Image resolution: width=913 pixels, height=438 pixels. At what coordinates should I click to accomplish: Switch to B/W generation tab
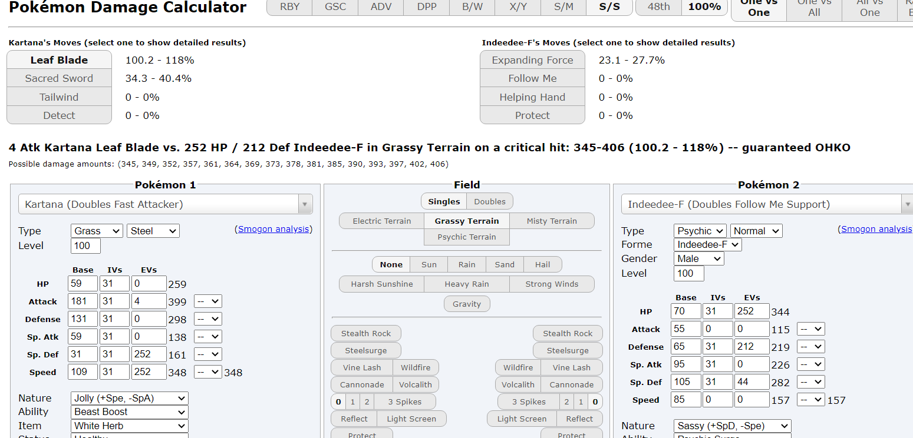[472, 6]
